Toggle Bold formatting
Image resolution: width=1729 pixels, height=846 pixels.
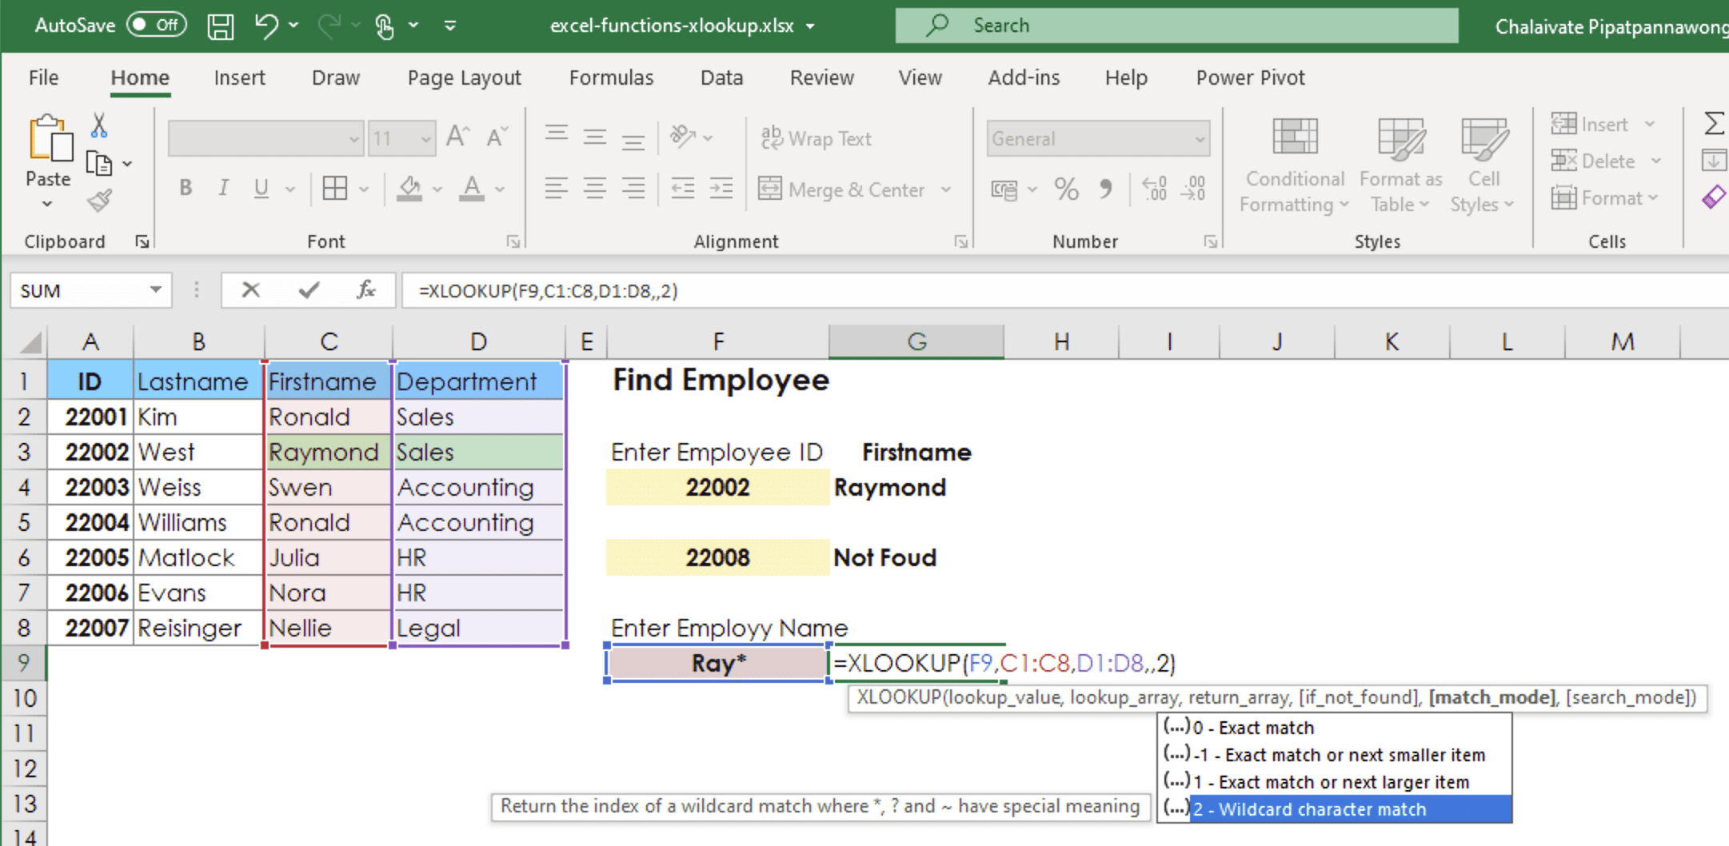click(186, 189)
